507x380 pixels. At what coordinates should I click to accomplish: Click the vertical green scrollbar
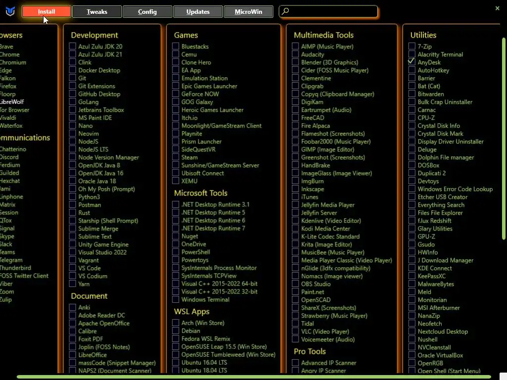[x=503, y=139]
